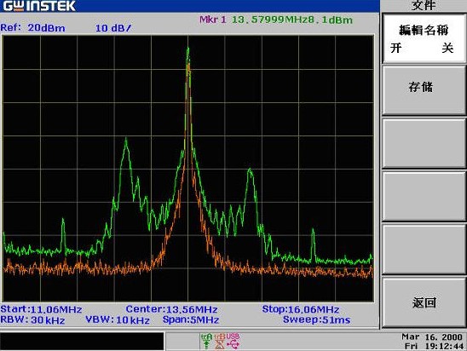The height and width of the screenshot is (351, 467).
Task: Click the RBW 30kHz setting
Action: click(x=32, y=320)
